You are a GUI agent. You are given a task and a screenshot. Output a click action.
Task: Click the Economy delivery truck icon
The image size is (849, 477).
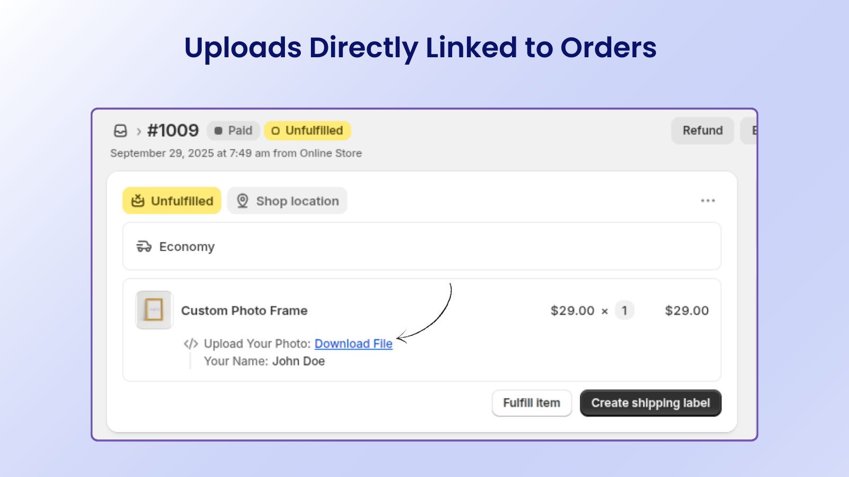[x=144, y=246]
